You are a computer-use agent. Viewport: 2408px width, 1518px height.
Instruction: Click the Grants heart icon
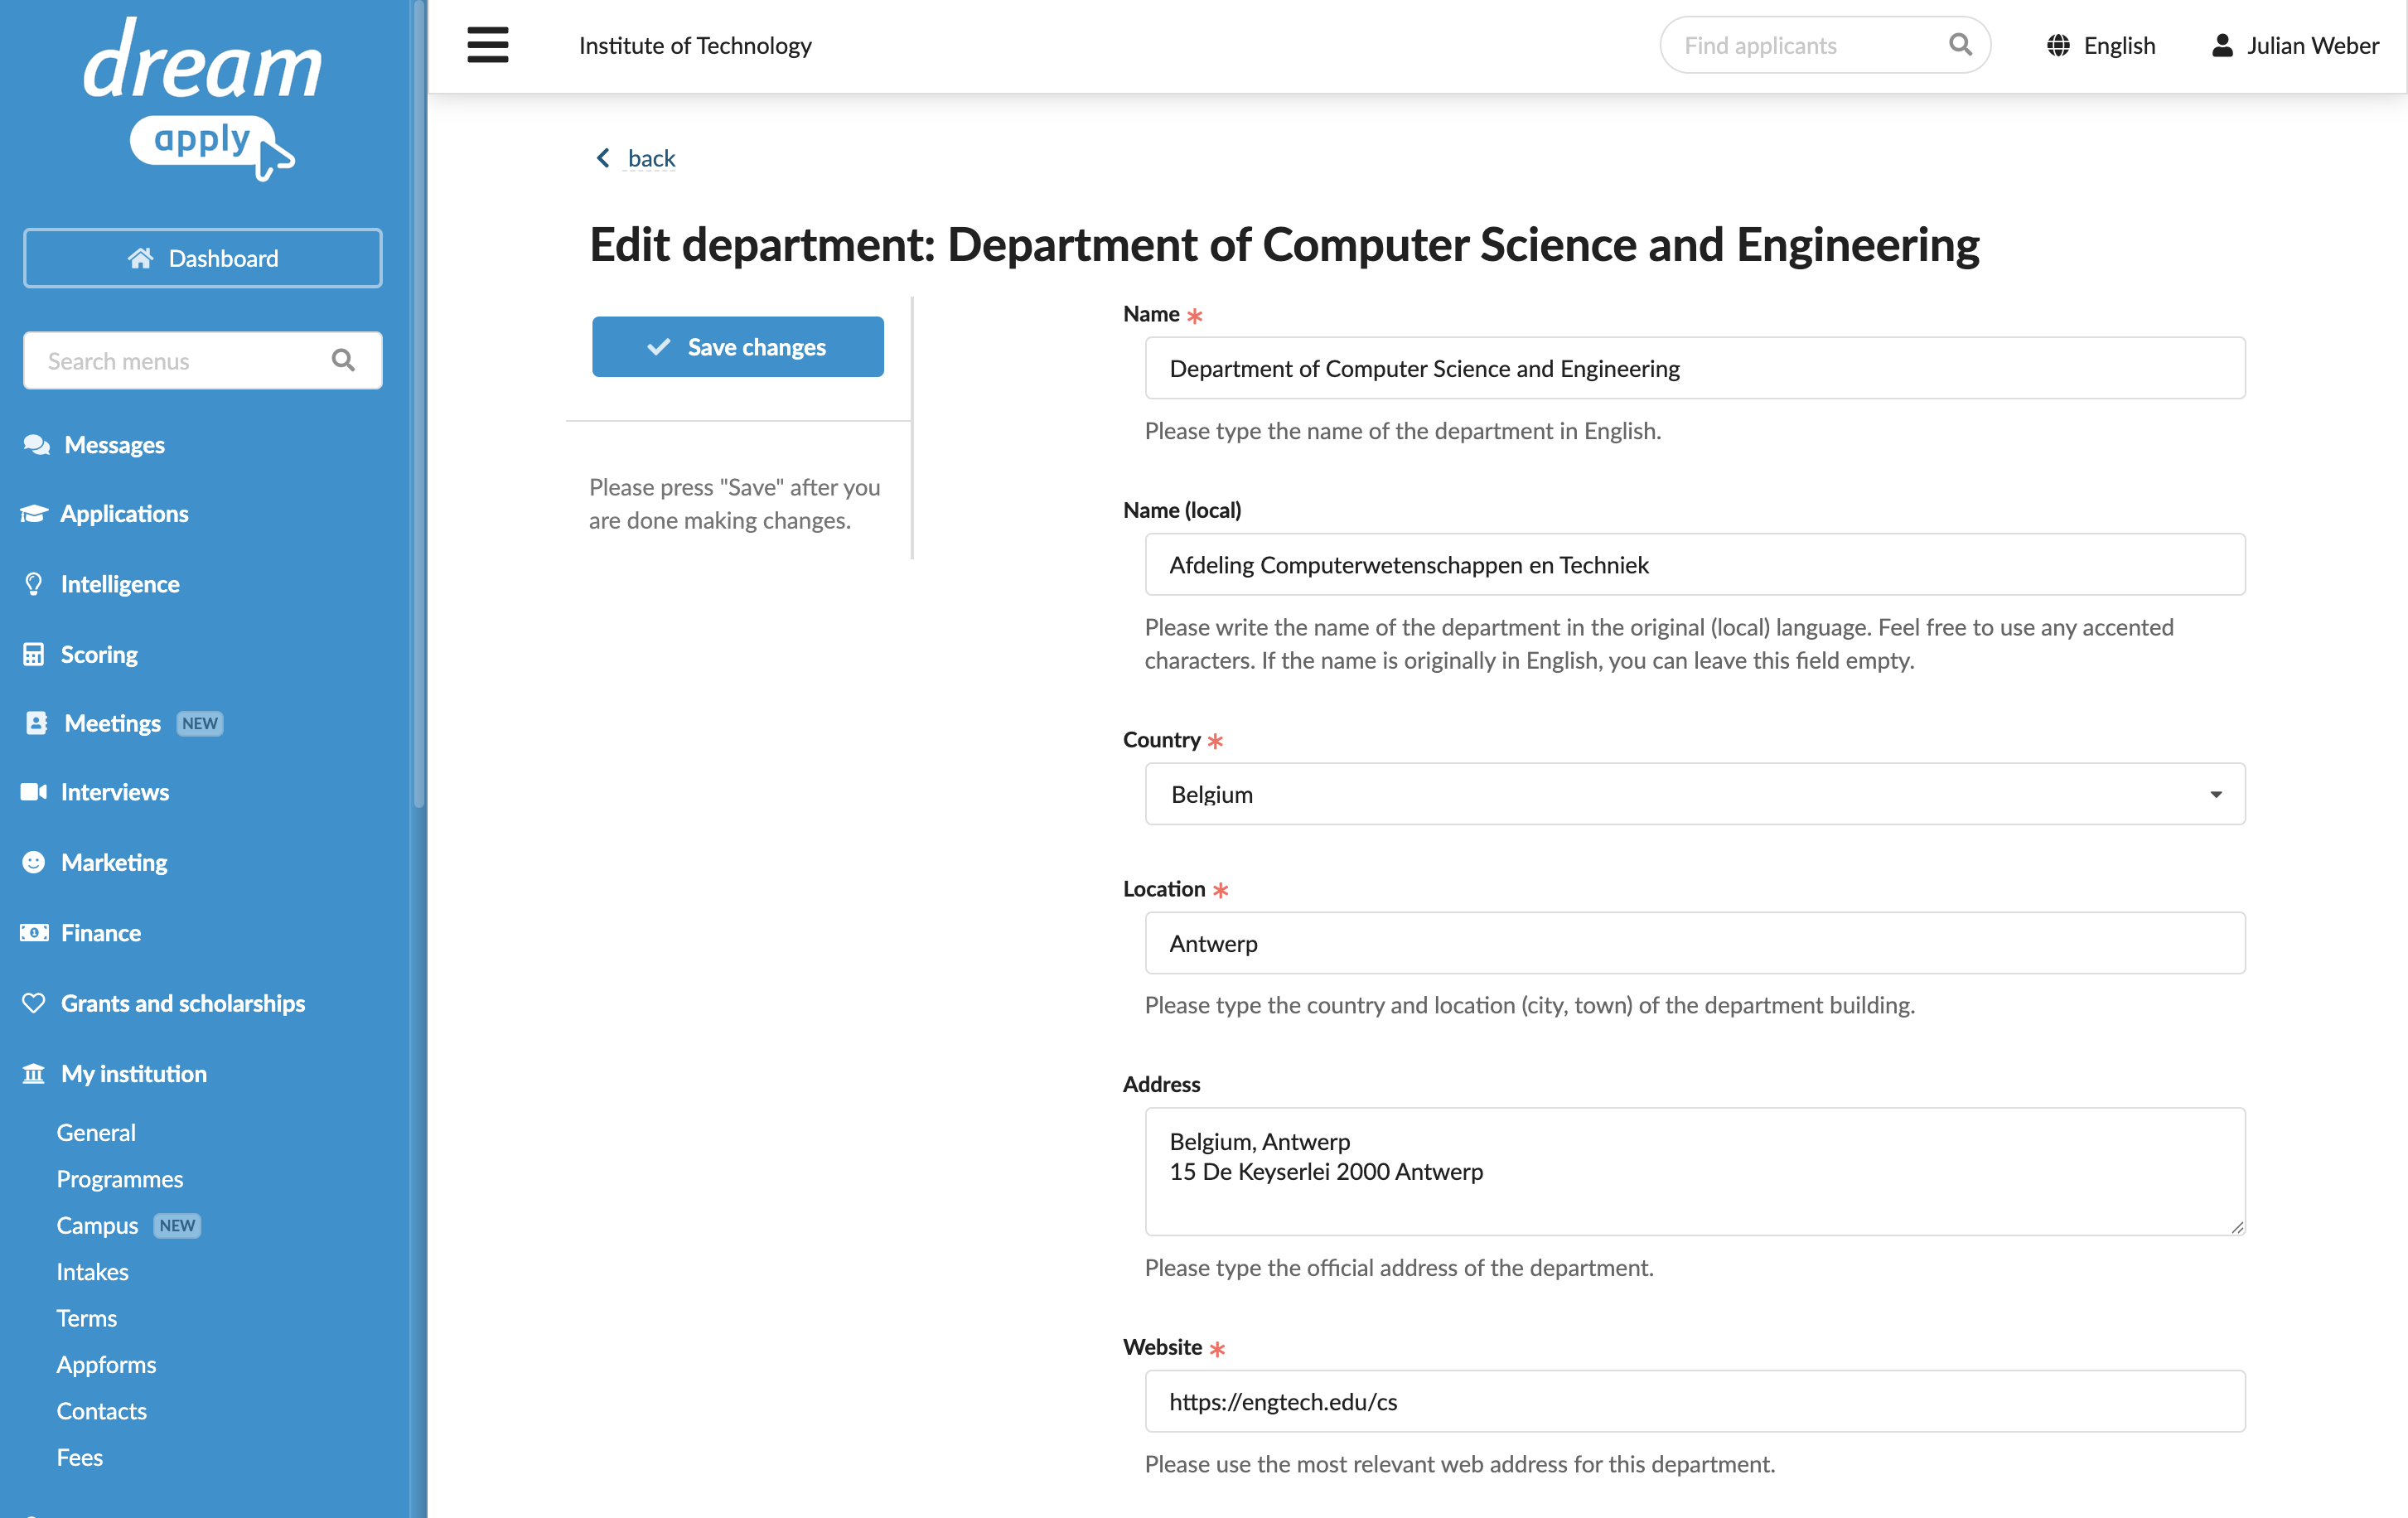point(34,1003)
